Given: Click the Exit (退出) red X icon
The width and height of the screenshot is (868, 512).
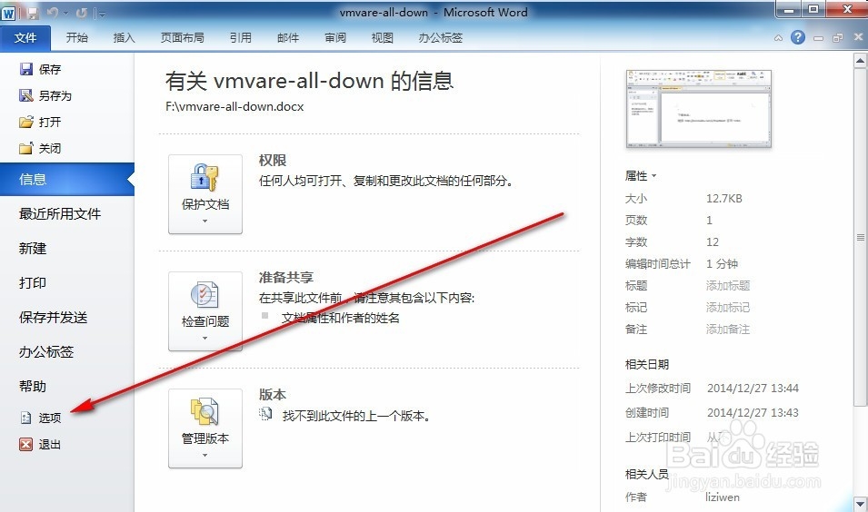Looking at the screenshot, I should pos(26,444).
